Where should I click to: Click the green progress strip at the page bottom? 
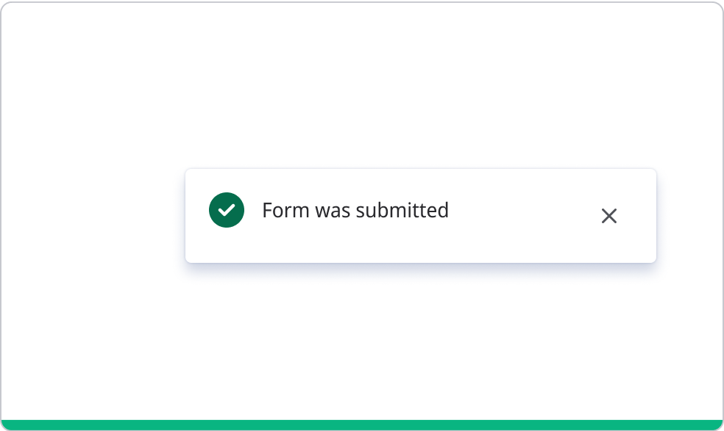click(362, 425)
